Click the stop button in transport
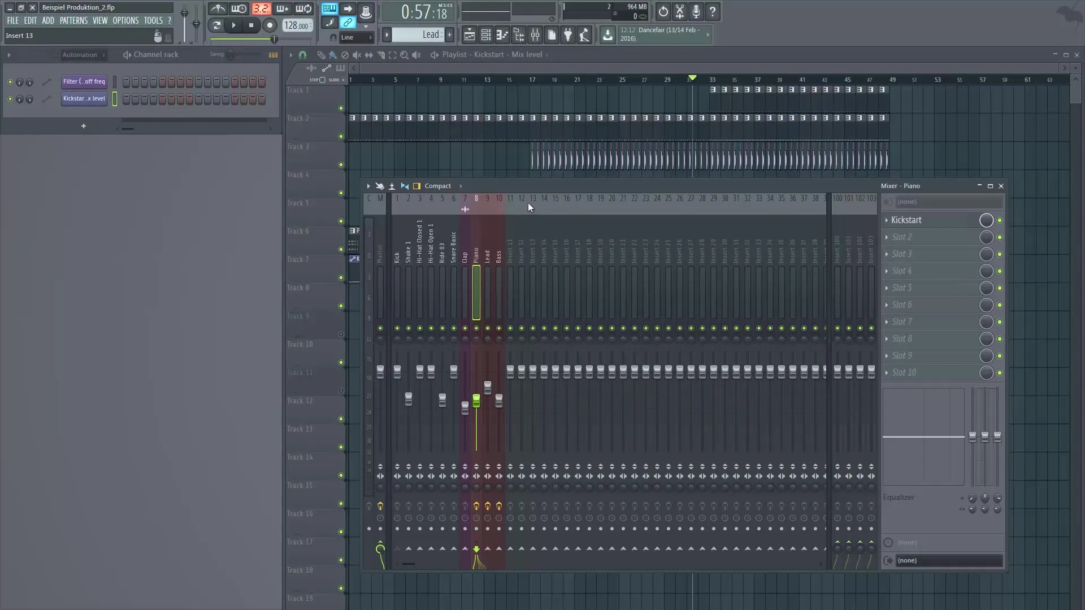The image size is (1085, 610). (251, 25)
